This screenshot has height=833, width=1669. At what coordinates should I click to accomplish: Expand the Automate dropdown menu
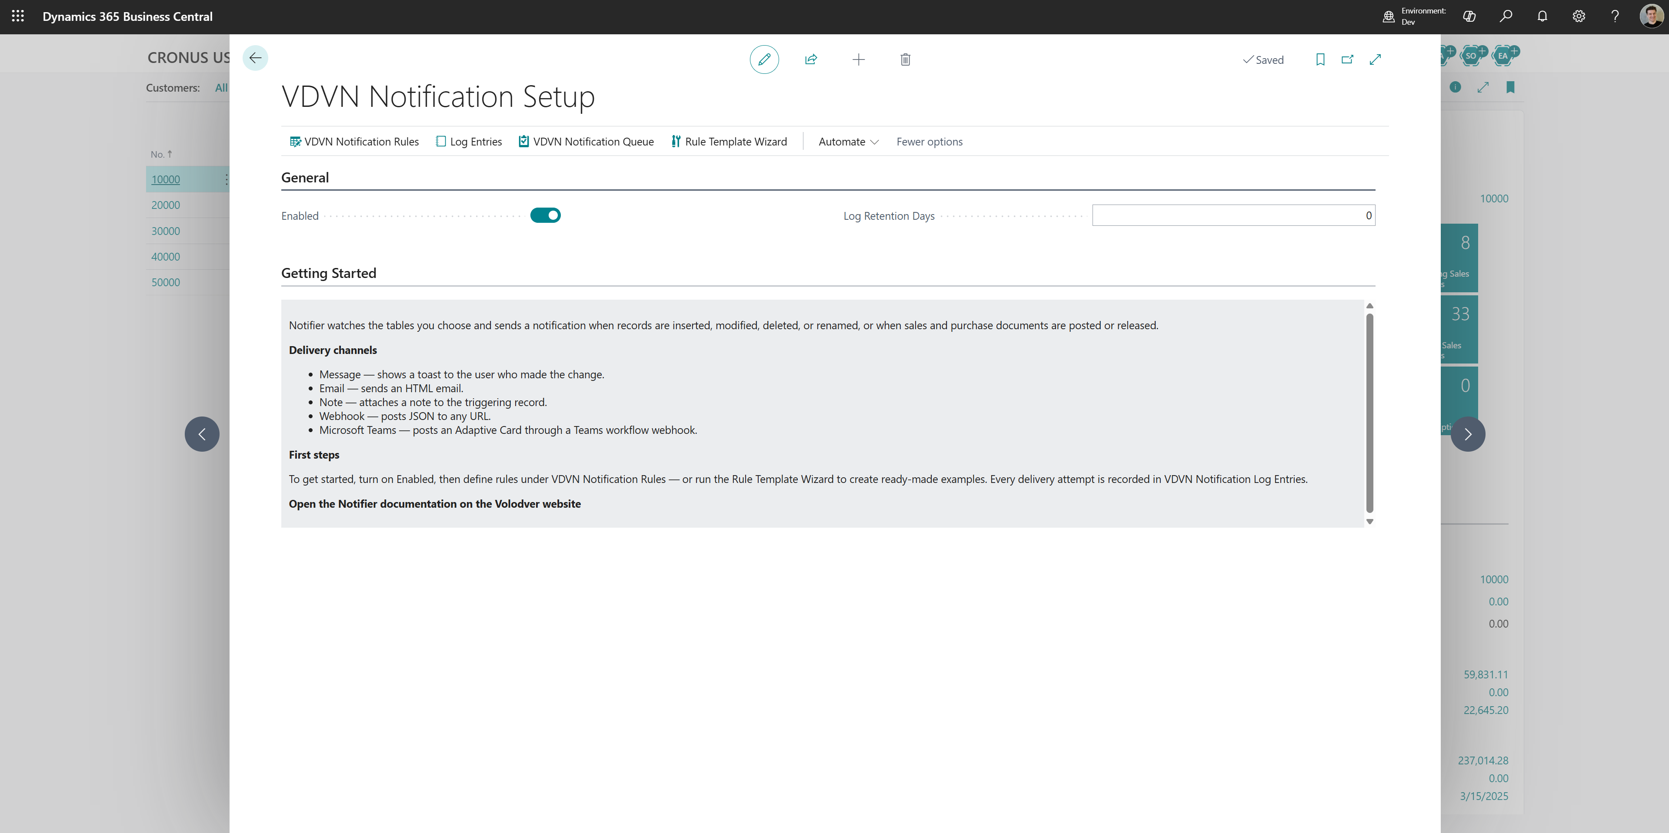click(x=848, y=142)
